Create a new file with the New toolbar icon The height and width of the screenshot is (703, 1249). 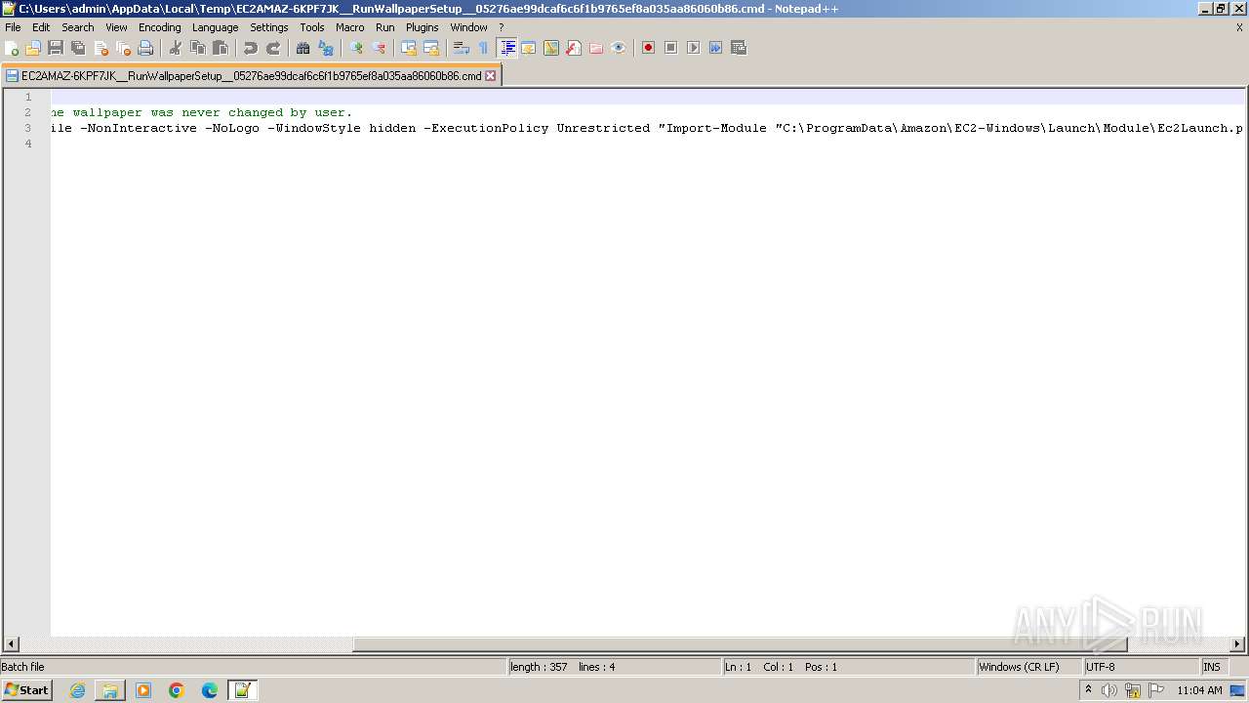click(x=12, y=48)
